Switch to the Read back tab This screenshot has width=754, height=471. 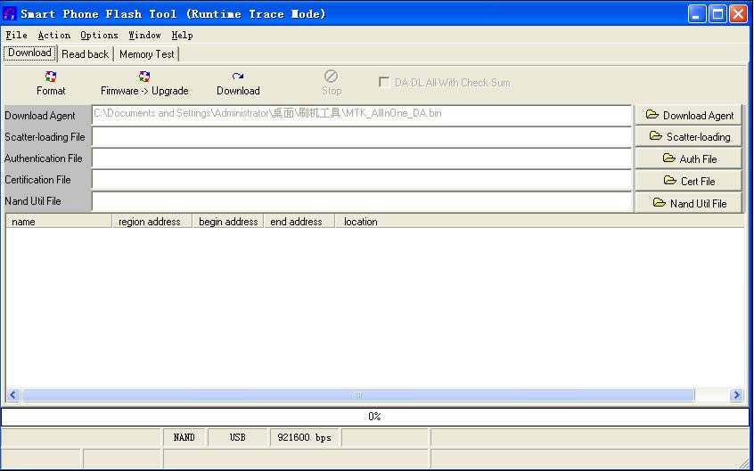pos(86,54)
